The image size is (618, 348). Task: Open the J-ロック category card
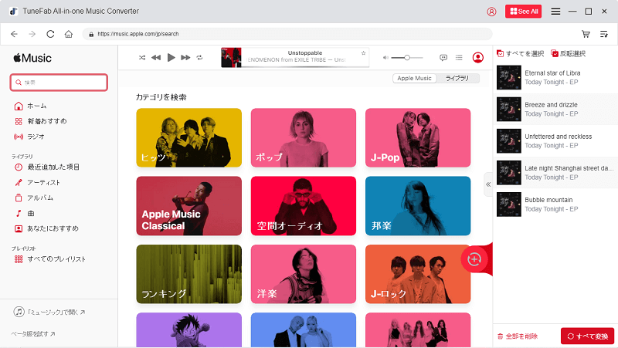pyautogui.click(x=418, y=274)
